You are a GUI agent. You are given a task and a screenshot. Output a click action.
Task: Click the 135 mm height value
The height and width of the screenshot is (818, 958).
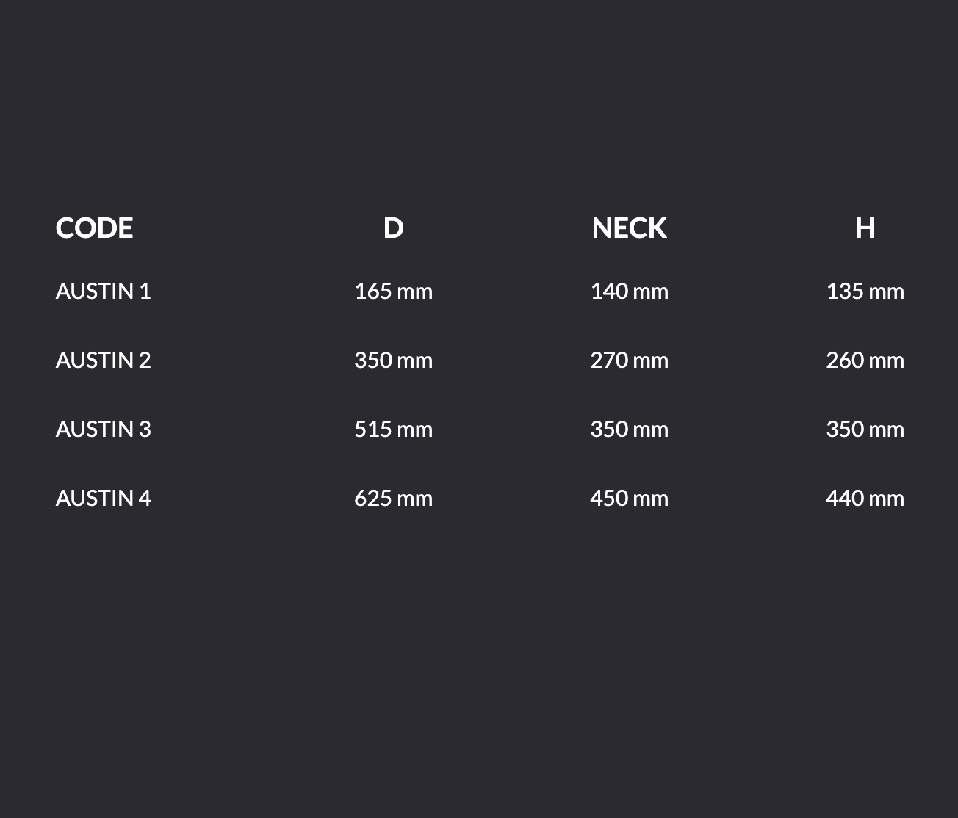coord(865,292)
